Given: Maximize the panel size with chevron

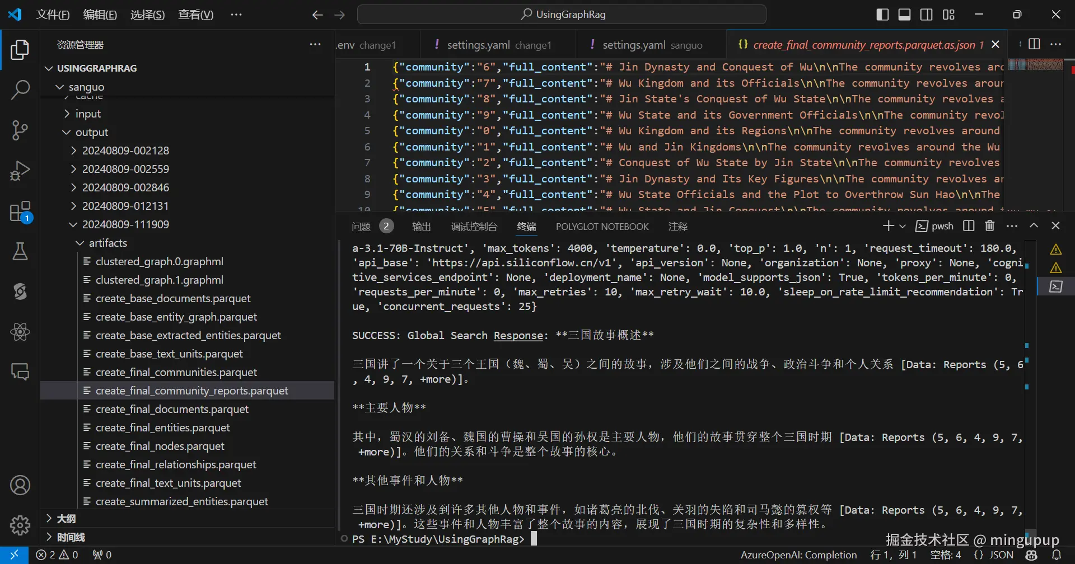Looking at the screenshot, I should click(x=1034, y=225).
